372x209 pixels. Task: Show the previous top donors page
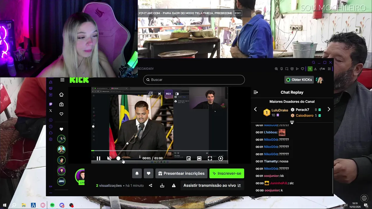(255, 109)
